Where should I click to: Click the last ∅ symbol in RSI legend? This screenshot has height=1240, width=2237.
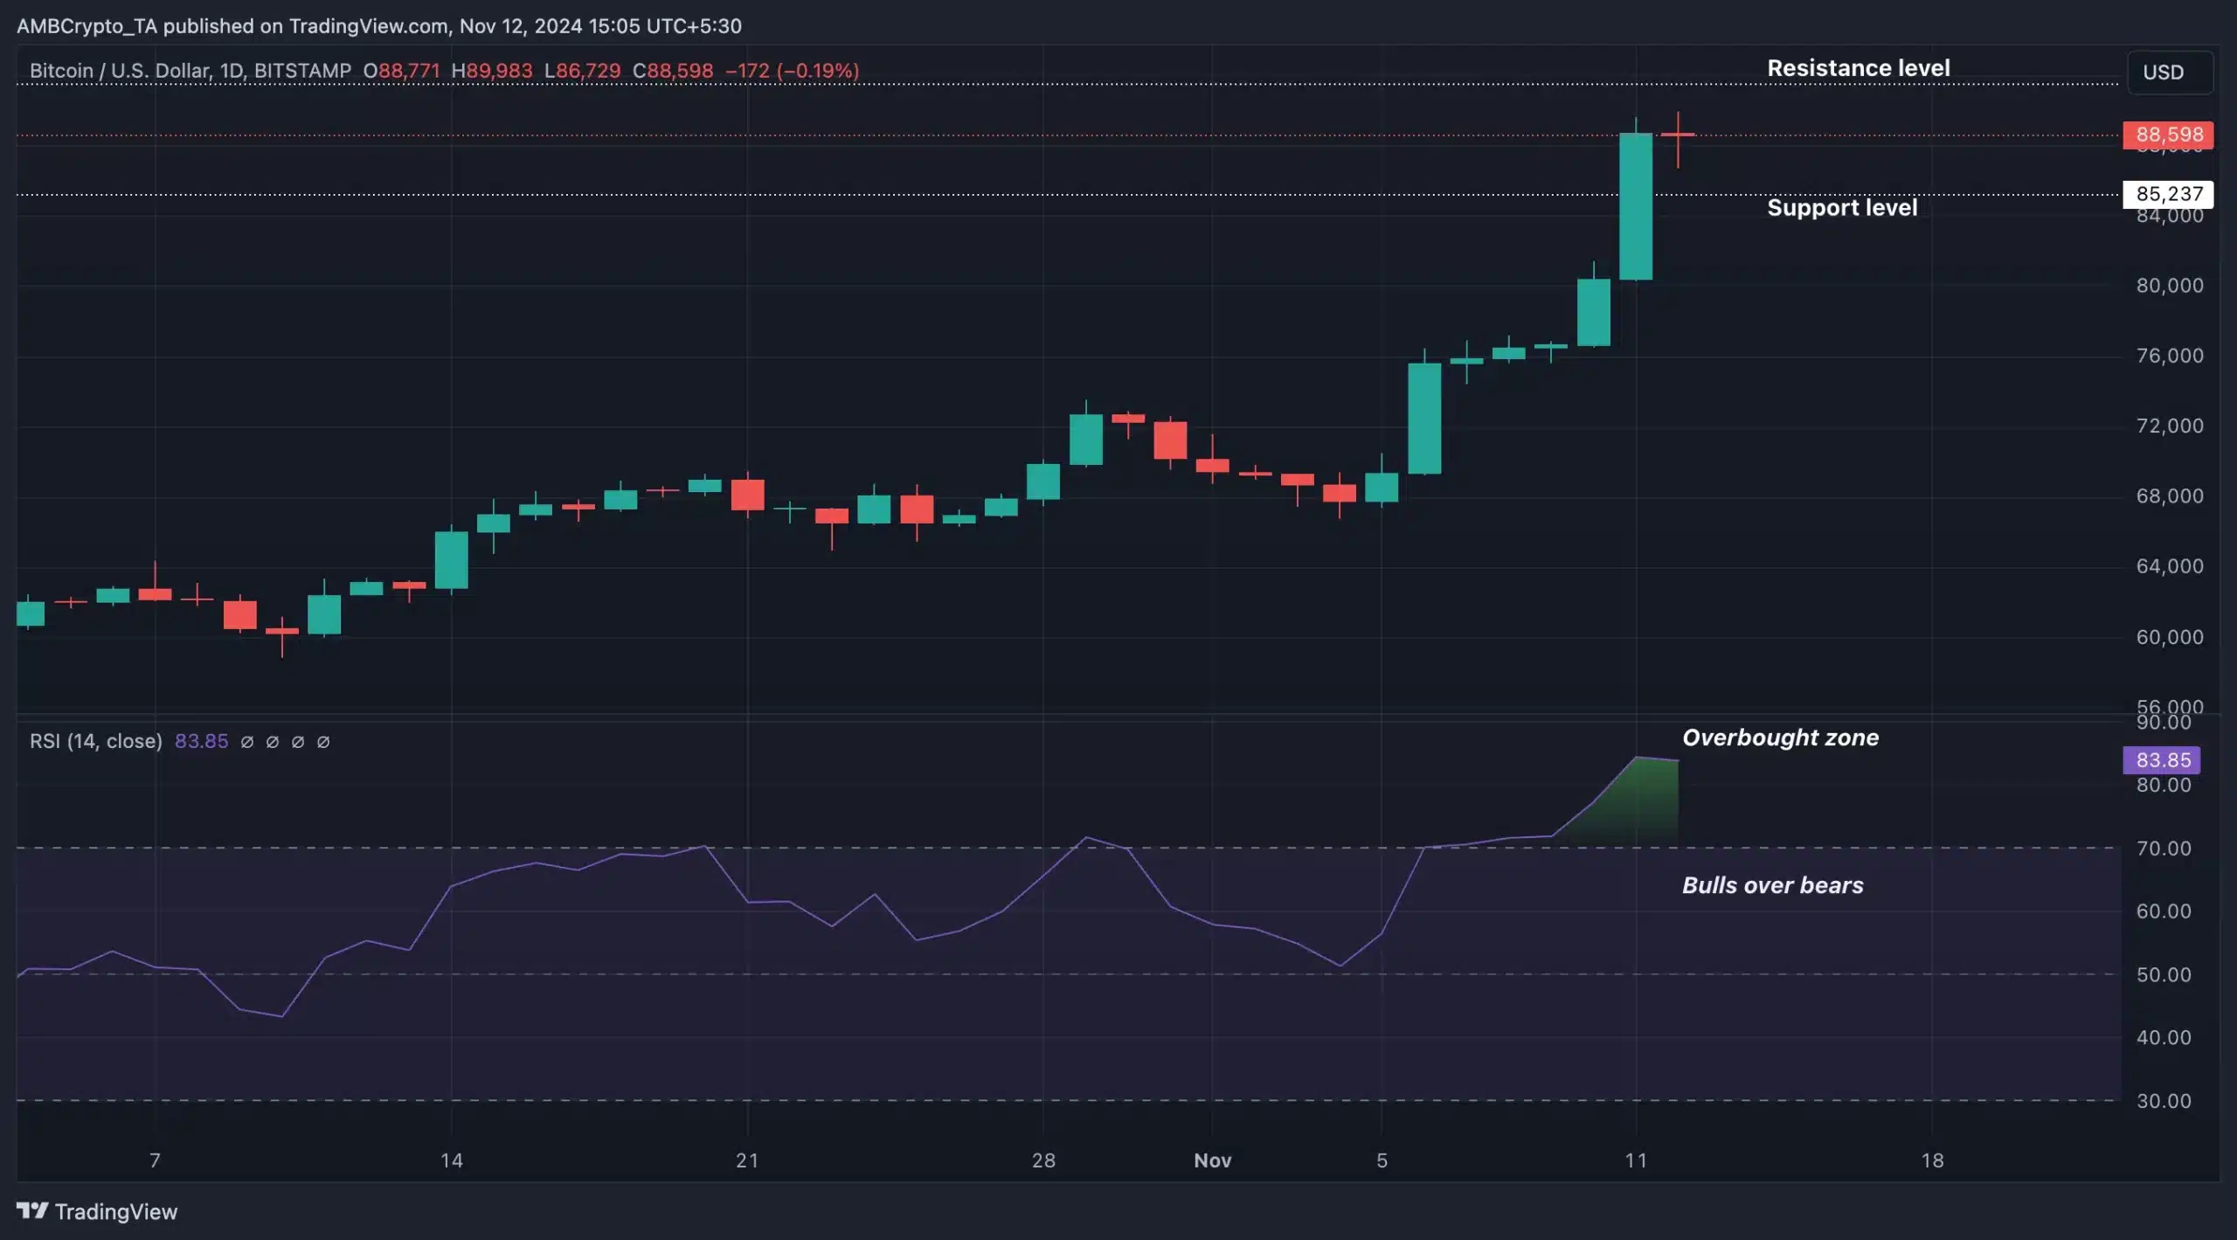323,742
